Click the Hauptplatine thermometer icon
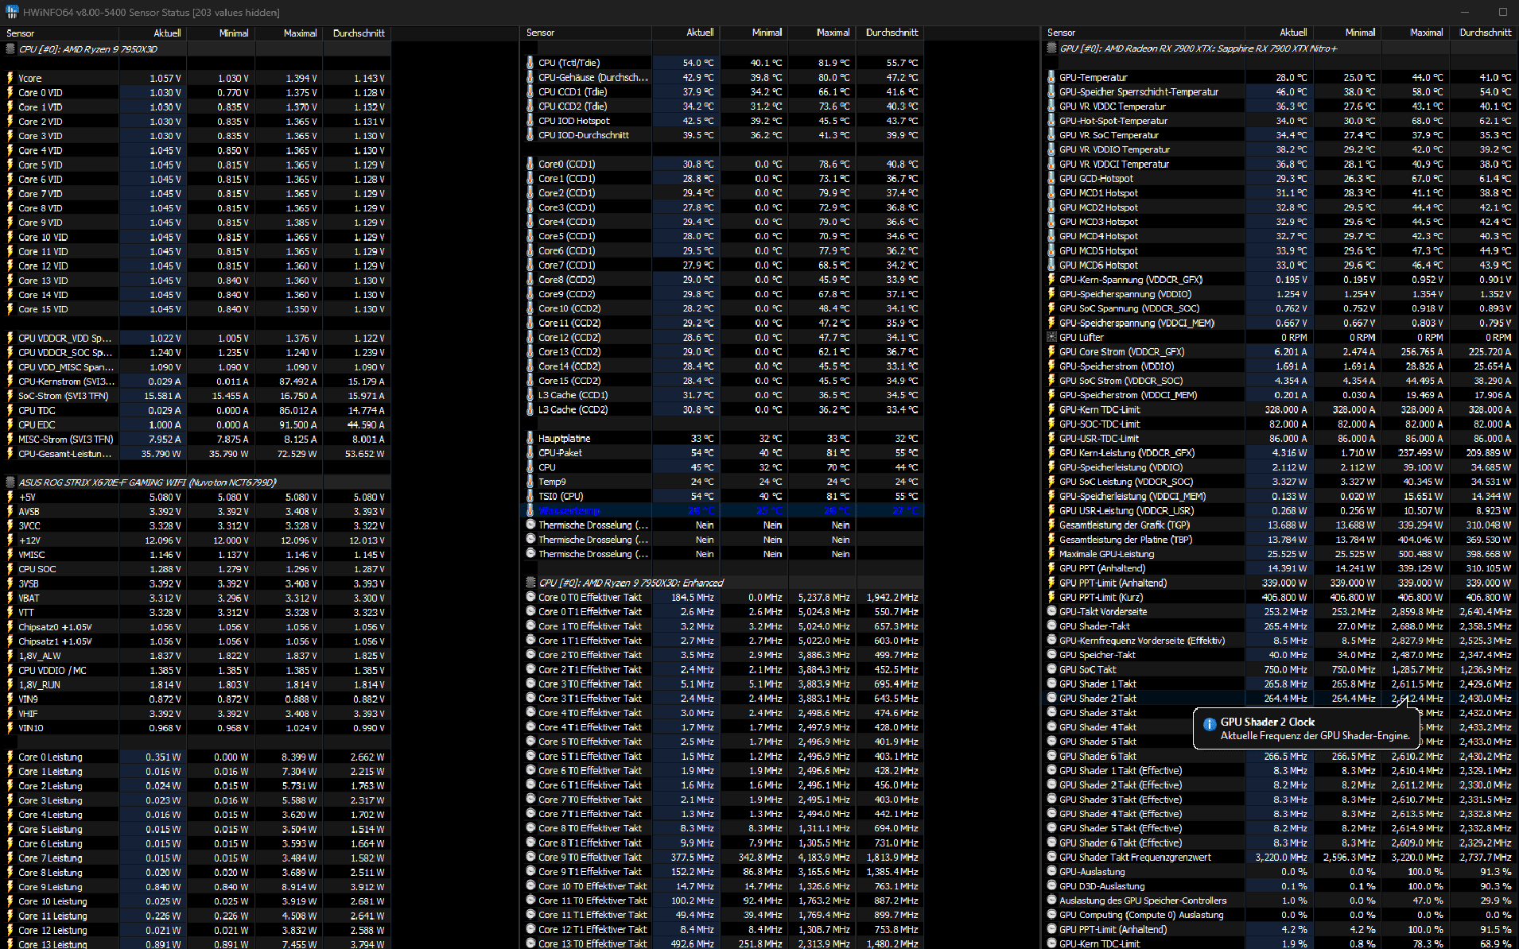The width and height of the screenshot is (1519, 949). (530, 438)
